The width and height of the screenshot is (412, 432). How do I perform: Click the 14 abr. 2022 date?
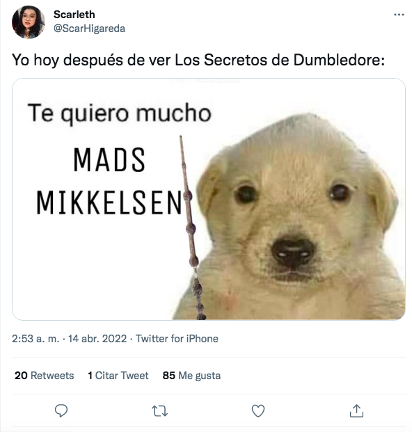97,339
